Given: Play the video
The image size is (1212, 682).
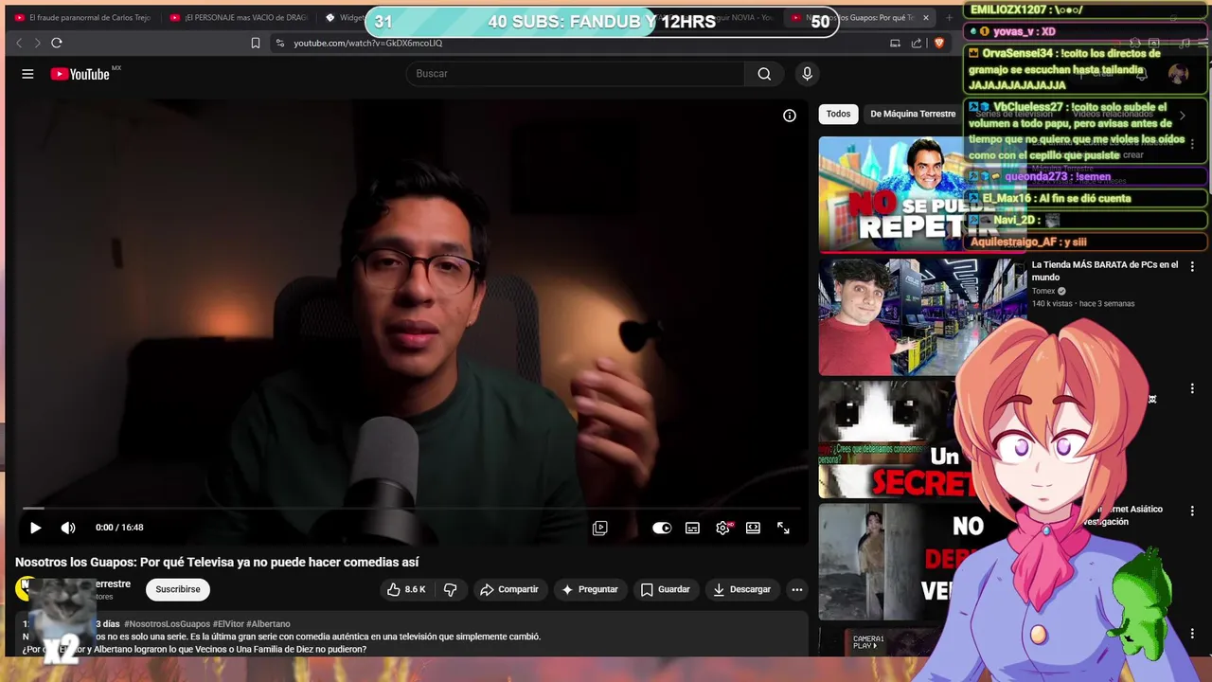Looking at the screenshot, I should (x=35, y=528).
